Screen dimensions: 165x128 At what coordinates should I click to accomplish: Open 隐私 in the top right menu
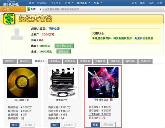pyautogui.click(x=143, y=3)
